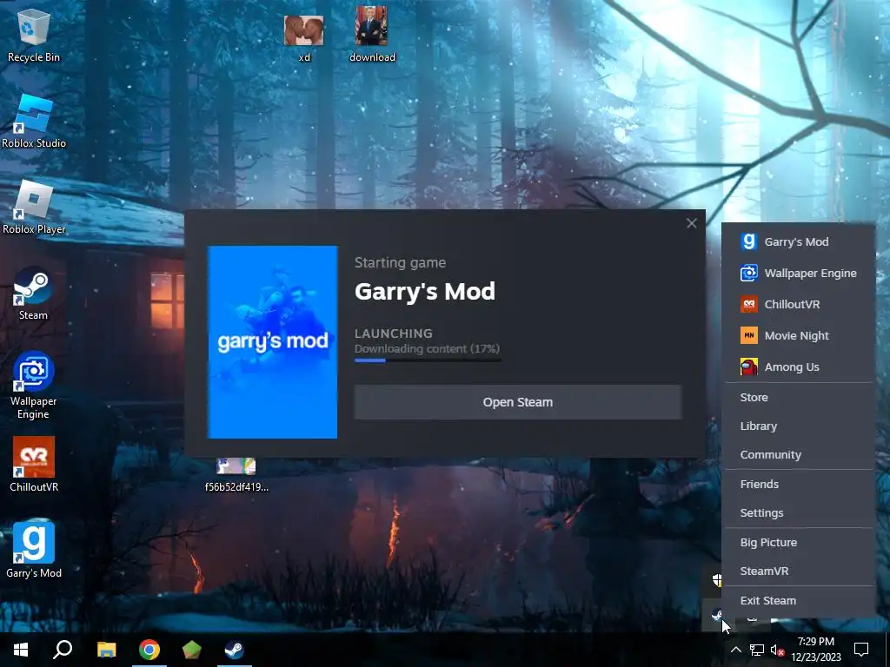Switch to Big Picture mode
The width and height of the screenshot is (890, 667).
(799, 542)
